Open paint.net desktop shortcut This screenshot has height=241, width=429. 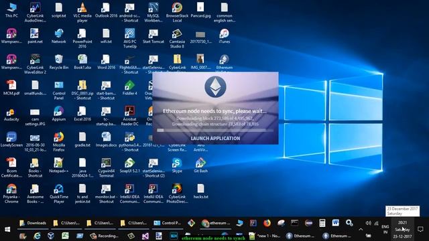click(35, 36)
